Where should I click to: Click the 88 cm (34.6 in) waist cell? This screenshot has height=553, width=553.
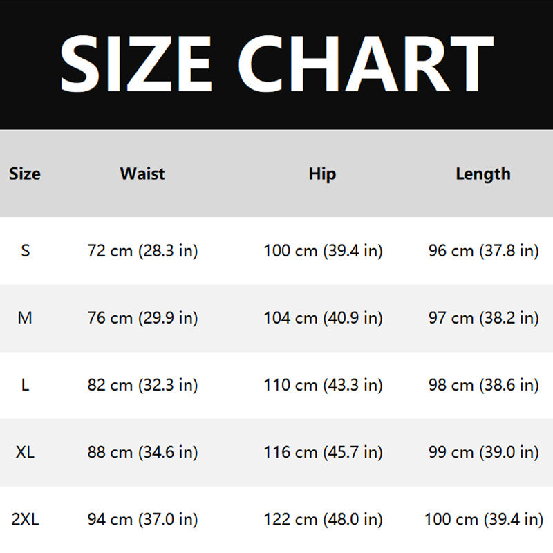click(142, 452)
